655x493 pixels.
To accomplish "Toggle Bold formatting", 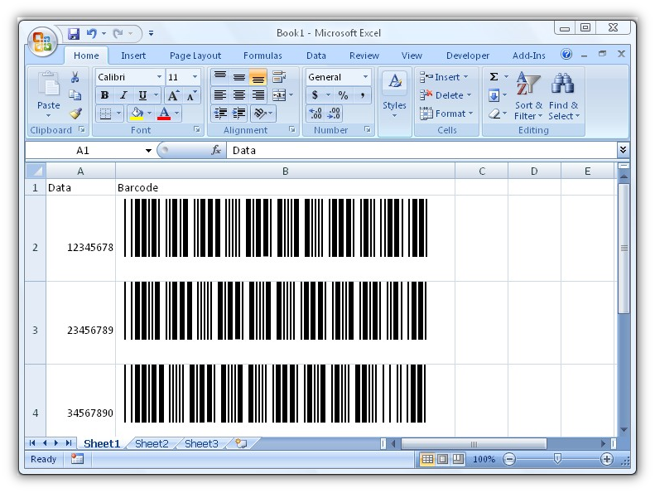I will coord(105,96).
